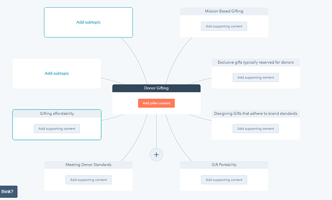
Task: Add supporting content for Designing Gifts subtopic
Action: pyautogui.click(x=256, y=129)
